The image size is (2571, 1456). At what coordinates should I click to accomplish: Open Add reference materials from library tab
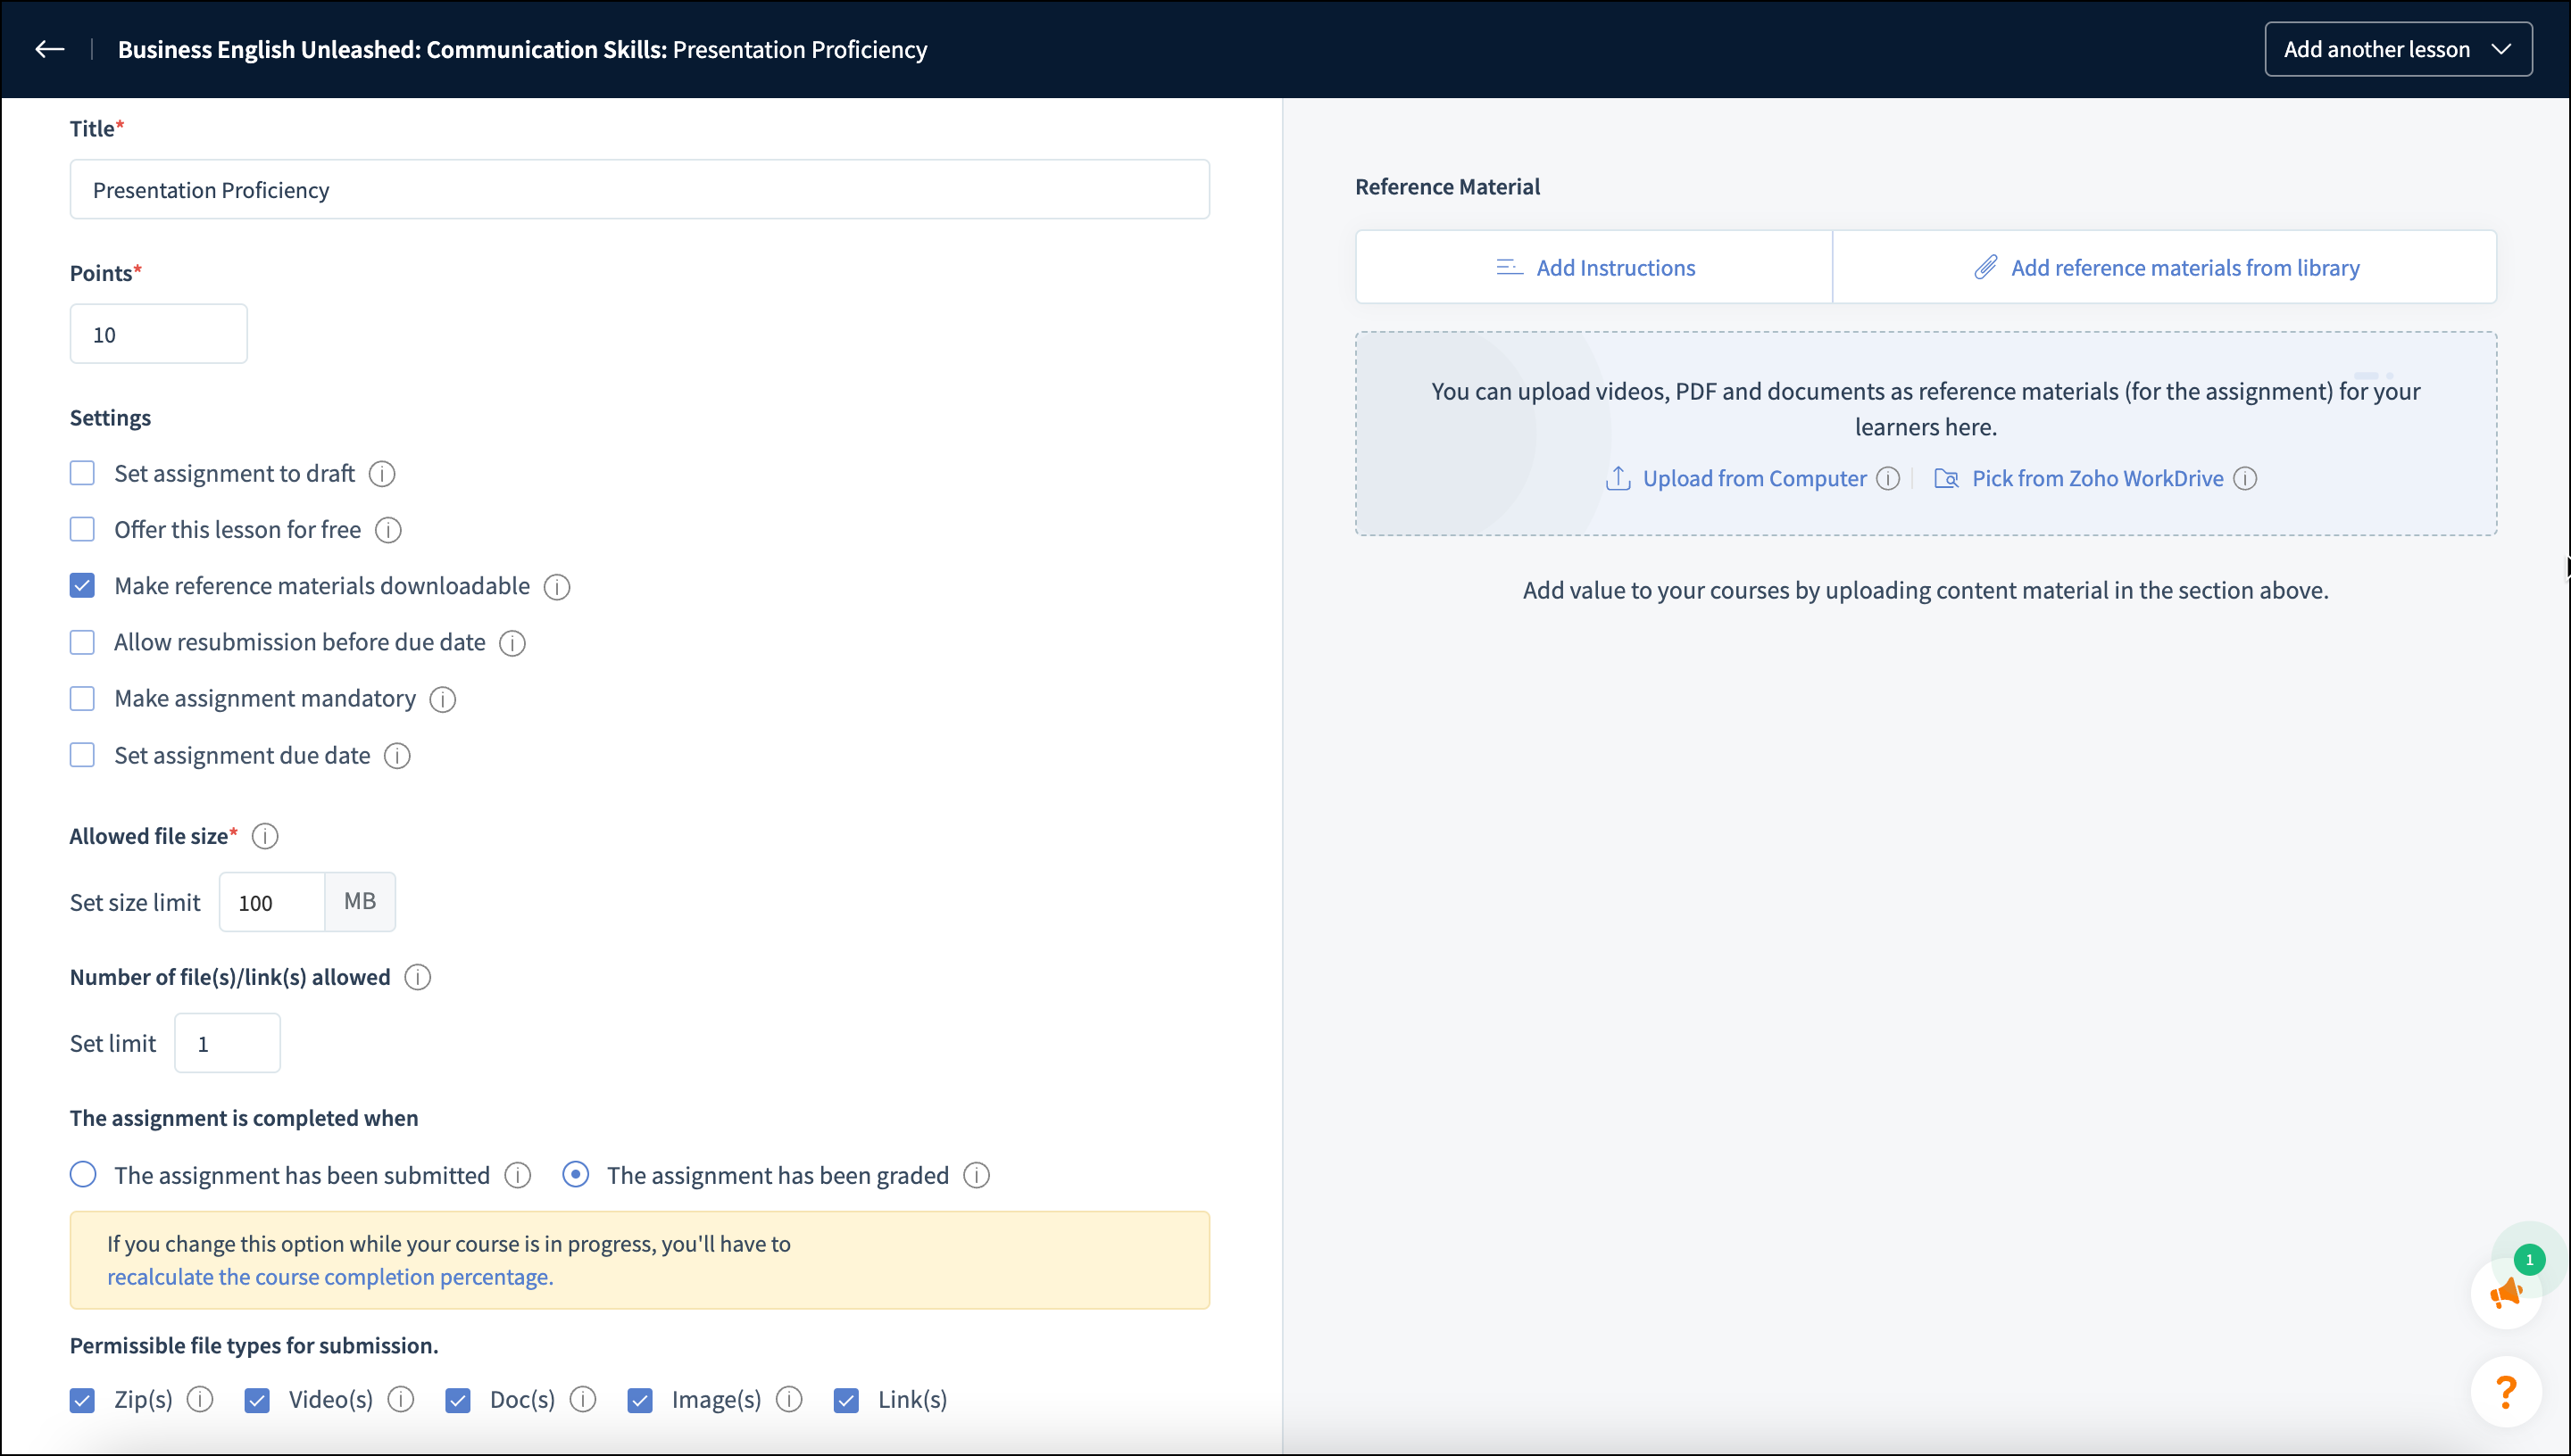click(x=2166, y=268)
